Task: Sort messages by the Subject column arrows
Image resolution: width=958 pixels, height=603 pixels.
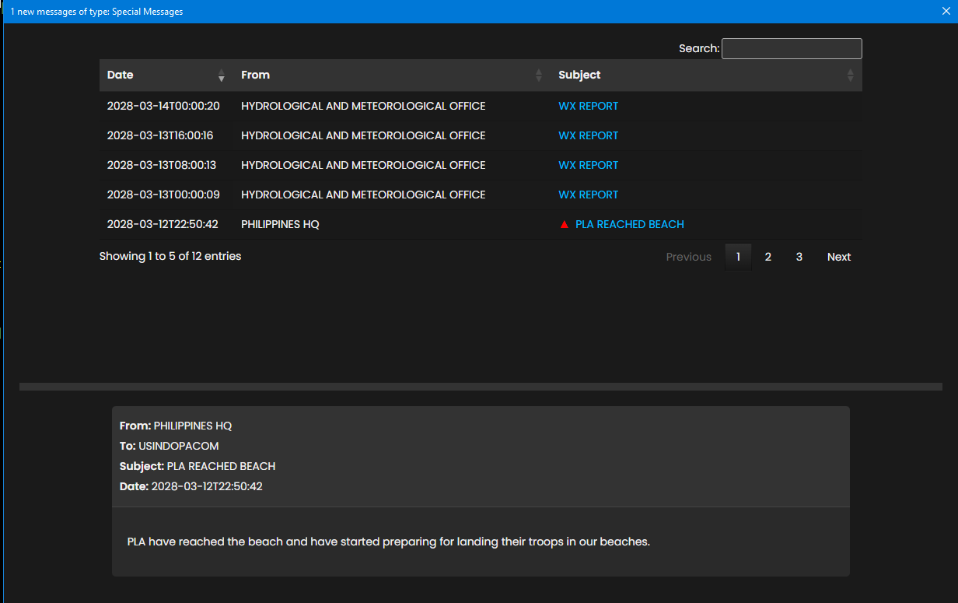Action: pyautogui.click(x=850, y=75)
